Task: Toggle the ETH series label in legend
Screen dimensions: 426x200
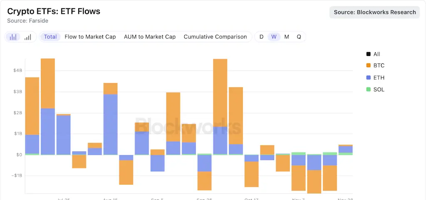Action: 379,78
